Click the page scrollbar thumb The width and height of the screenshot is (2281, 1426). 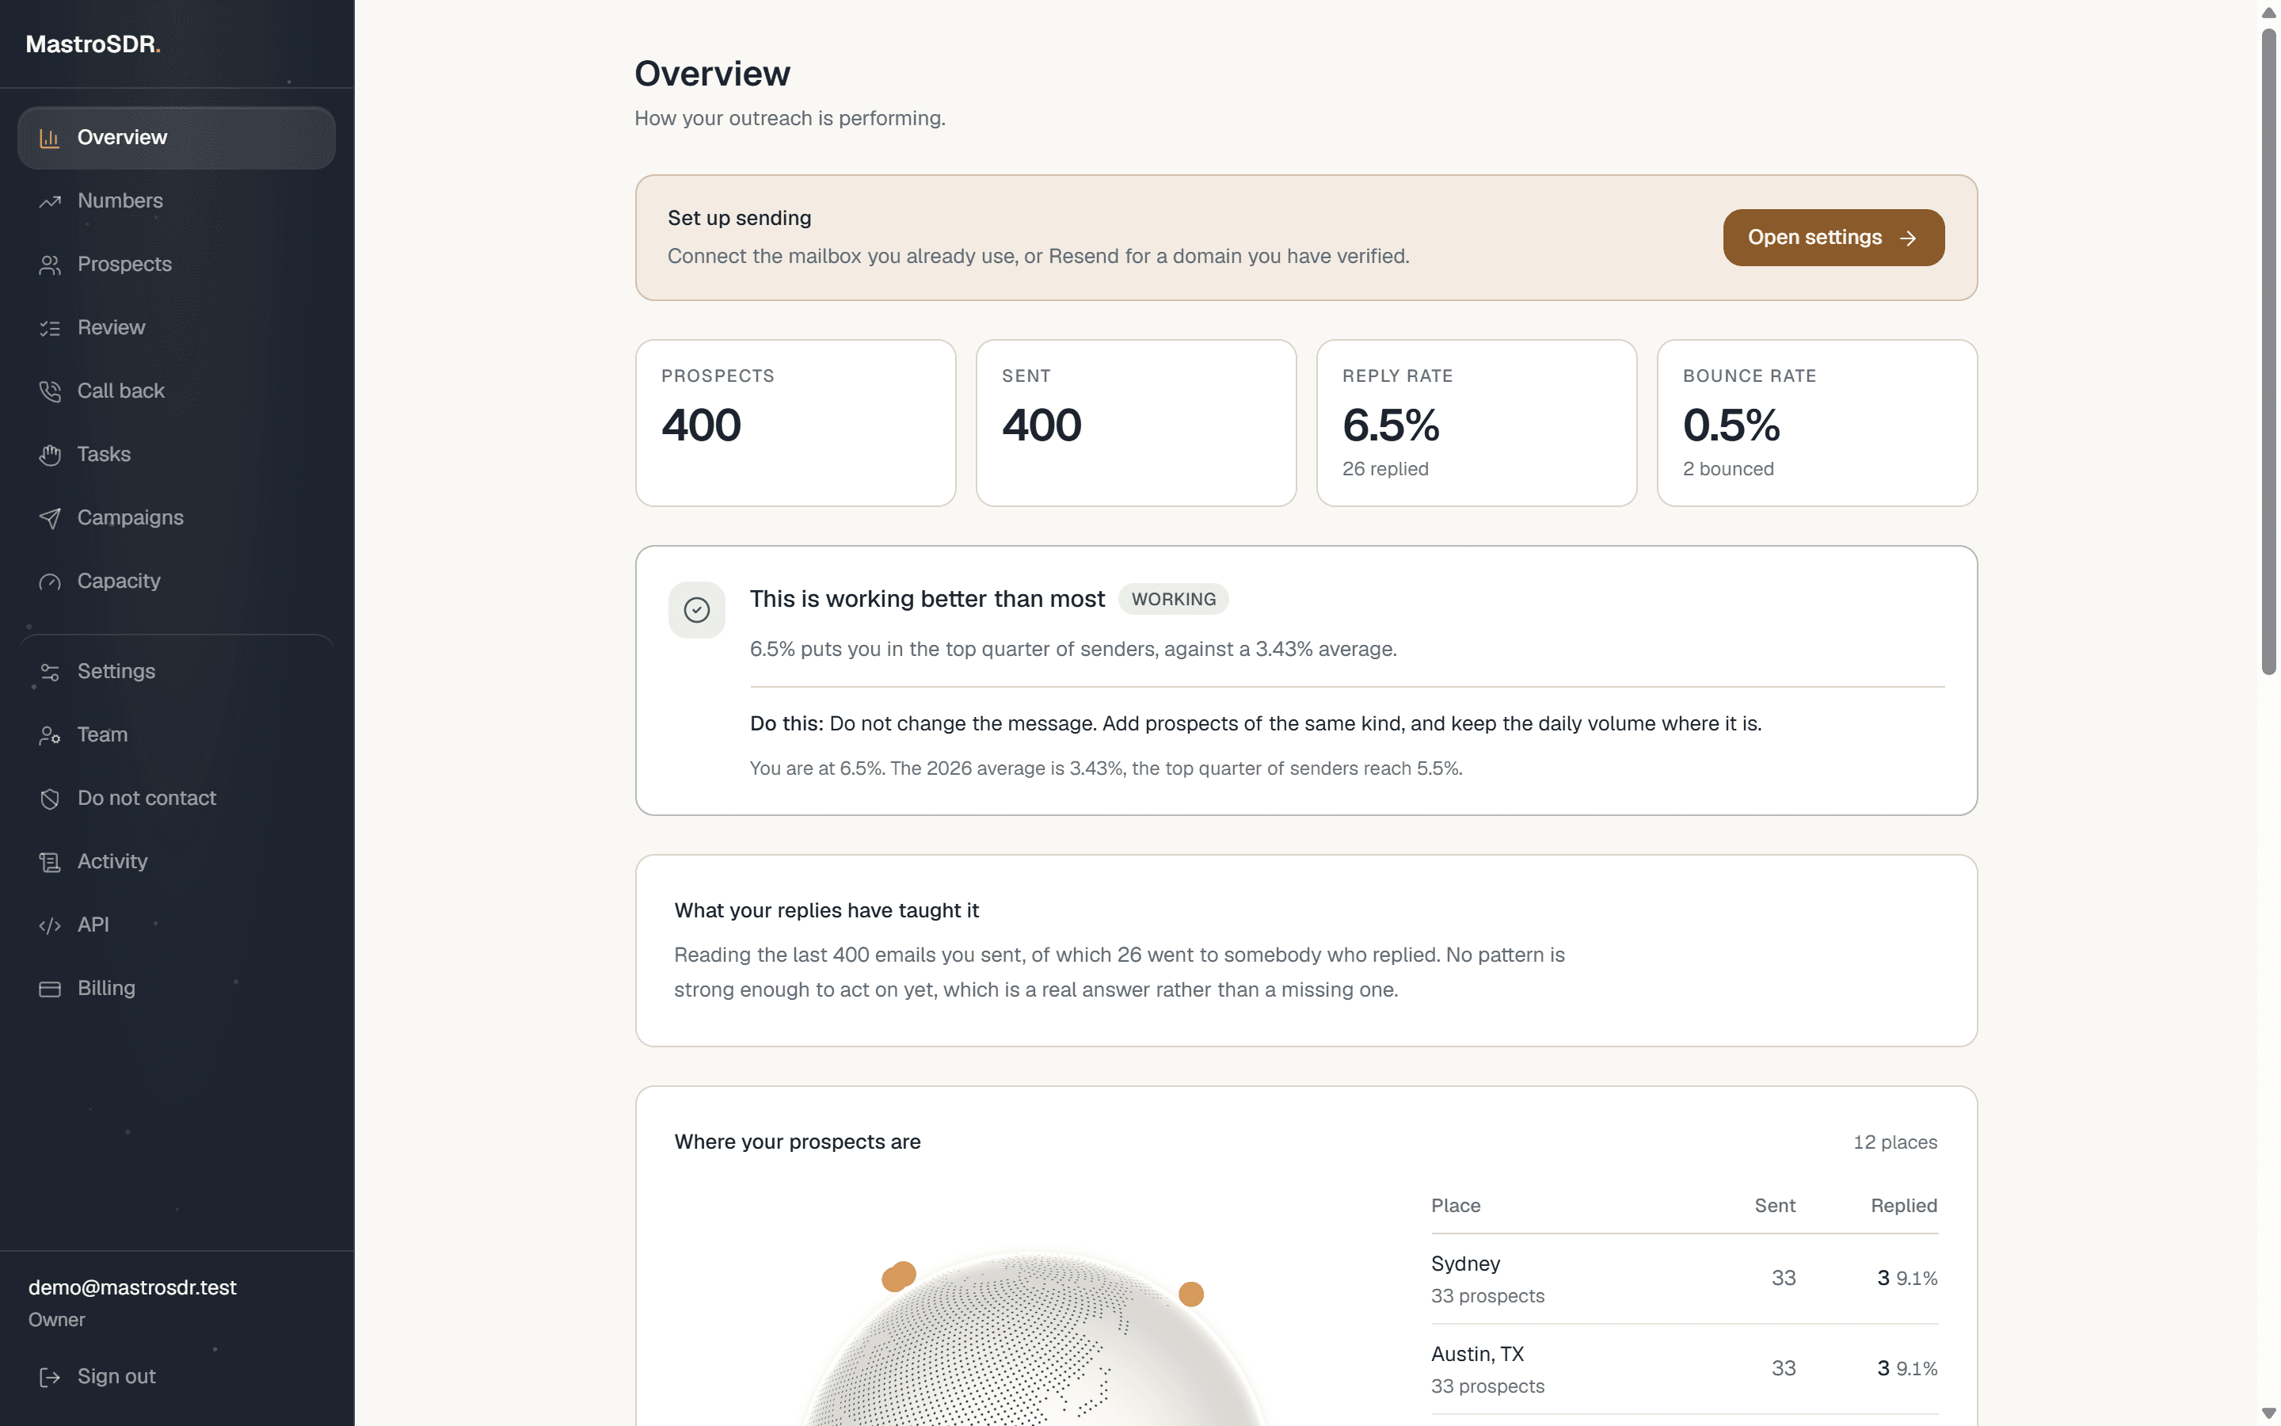point(2269,351)
